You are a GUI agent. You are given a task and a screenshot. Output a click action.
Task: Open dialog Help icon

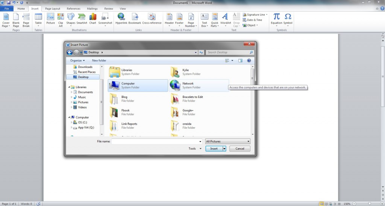point(249,60)
